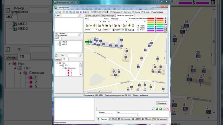Collapse the Нск node in Картография tree
223x125 pixels.
[57, 63]
